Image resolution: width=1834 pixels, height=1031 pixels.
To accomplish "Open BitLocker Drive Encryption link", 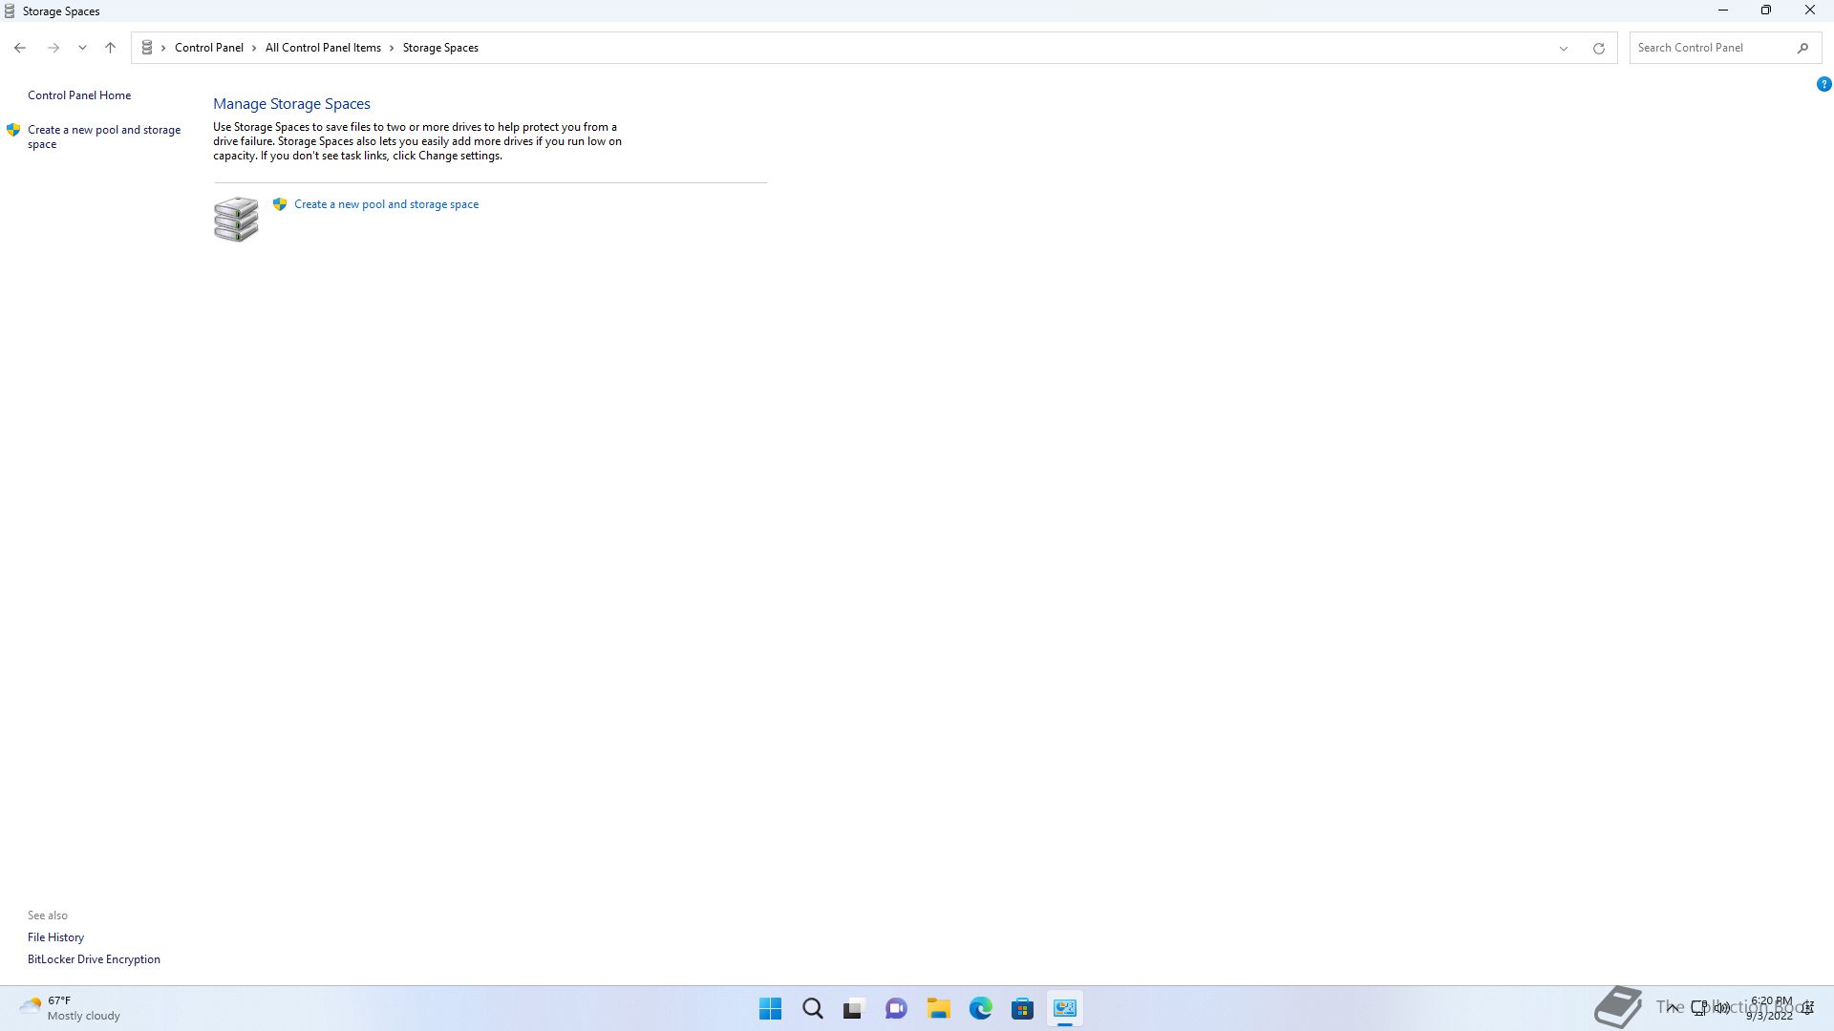I will tap(94, 959).
